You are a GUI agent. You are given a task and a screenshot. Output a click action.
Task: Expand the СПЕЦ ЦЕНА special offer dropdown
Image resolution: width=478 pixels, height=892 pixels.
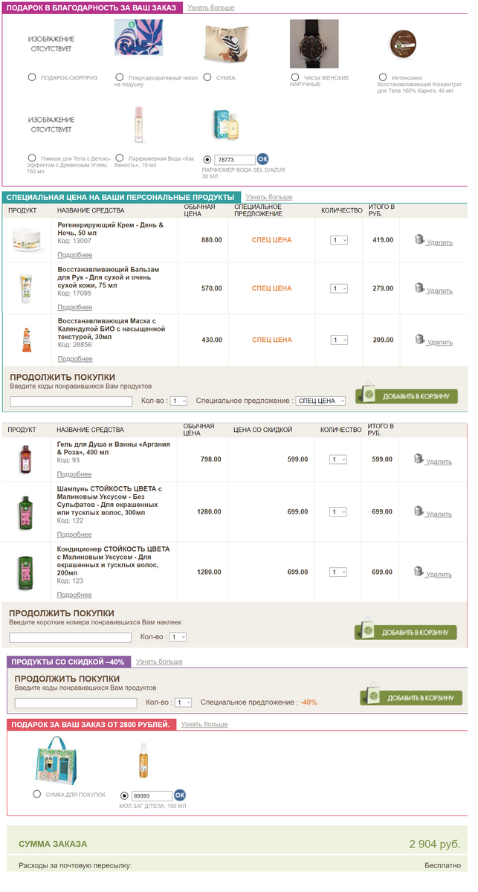(x=321, y=401)
